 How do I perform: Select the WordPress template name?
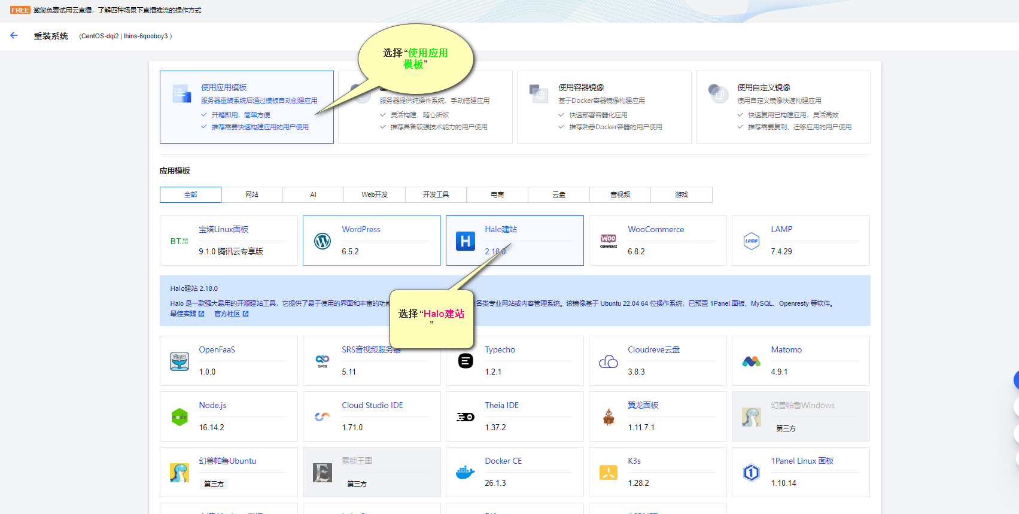coord(361,229)
